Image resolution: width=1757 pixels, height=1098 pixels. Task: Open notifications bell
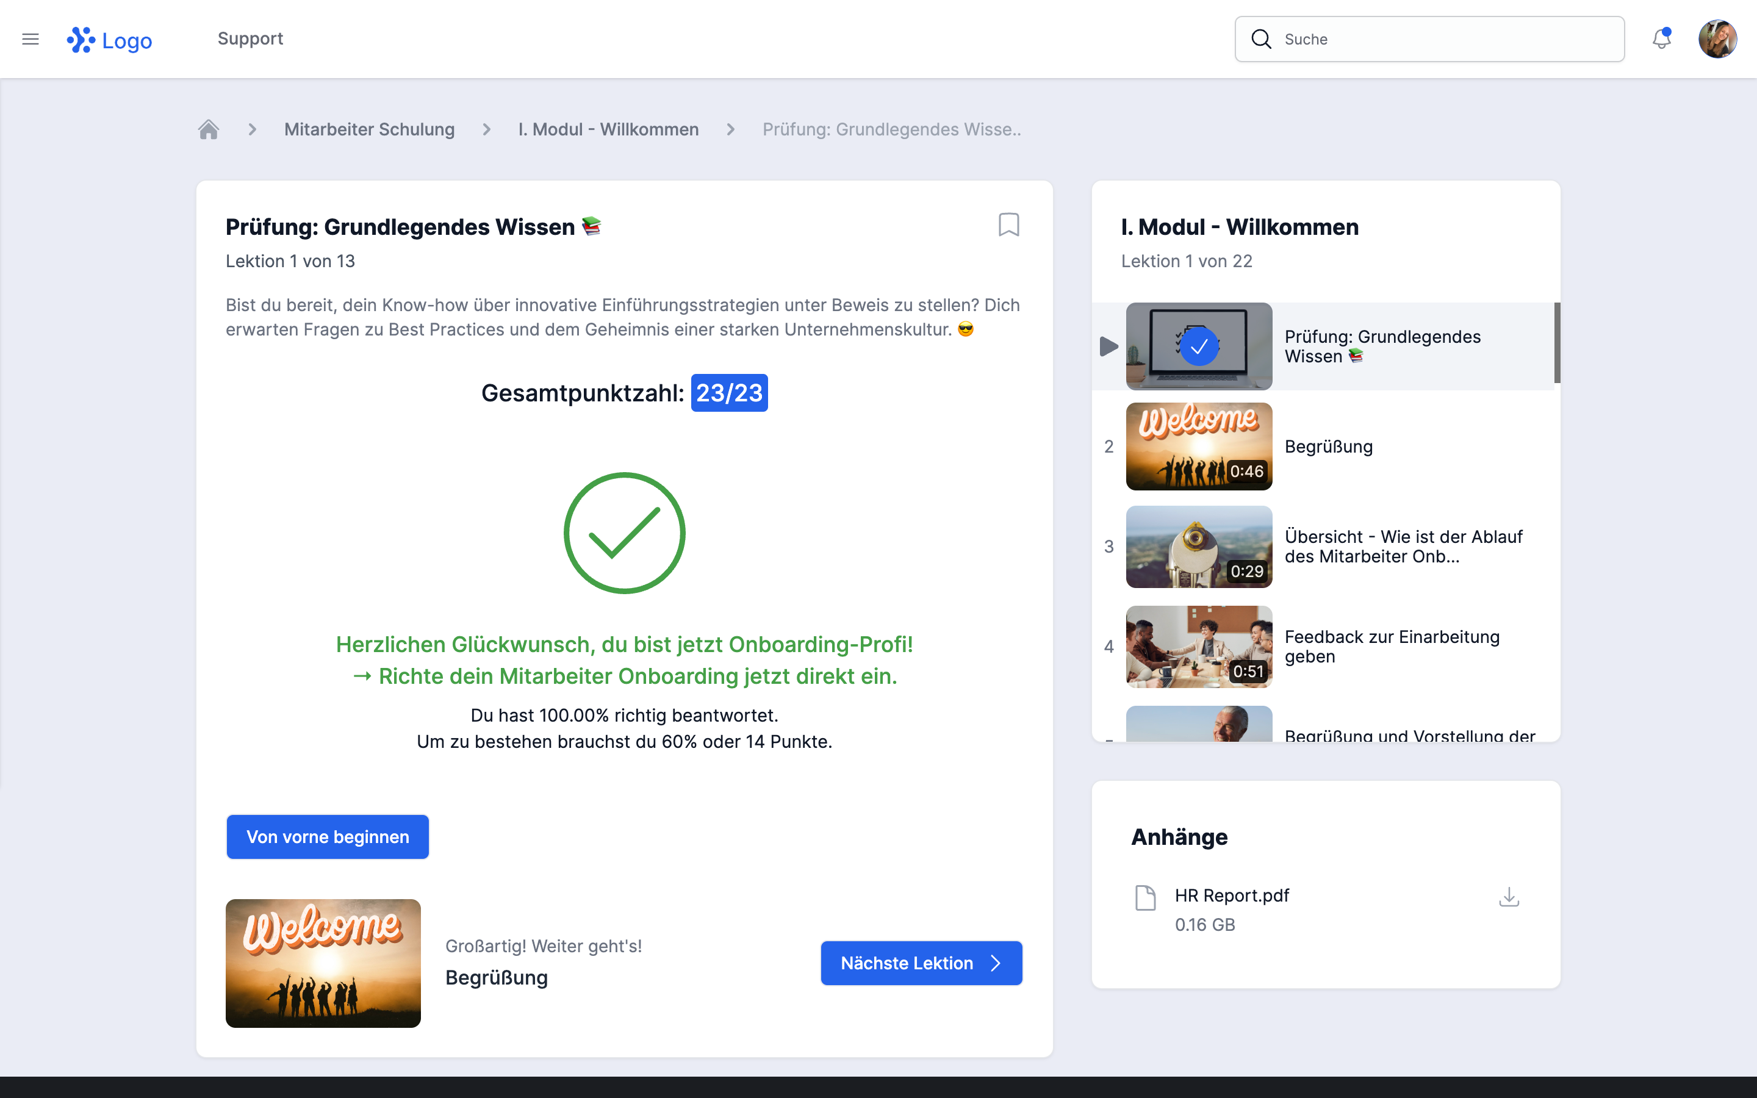[1661, 39]
